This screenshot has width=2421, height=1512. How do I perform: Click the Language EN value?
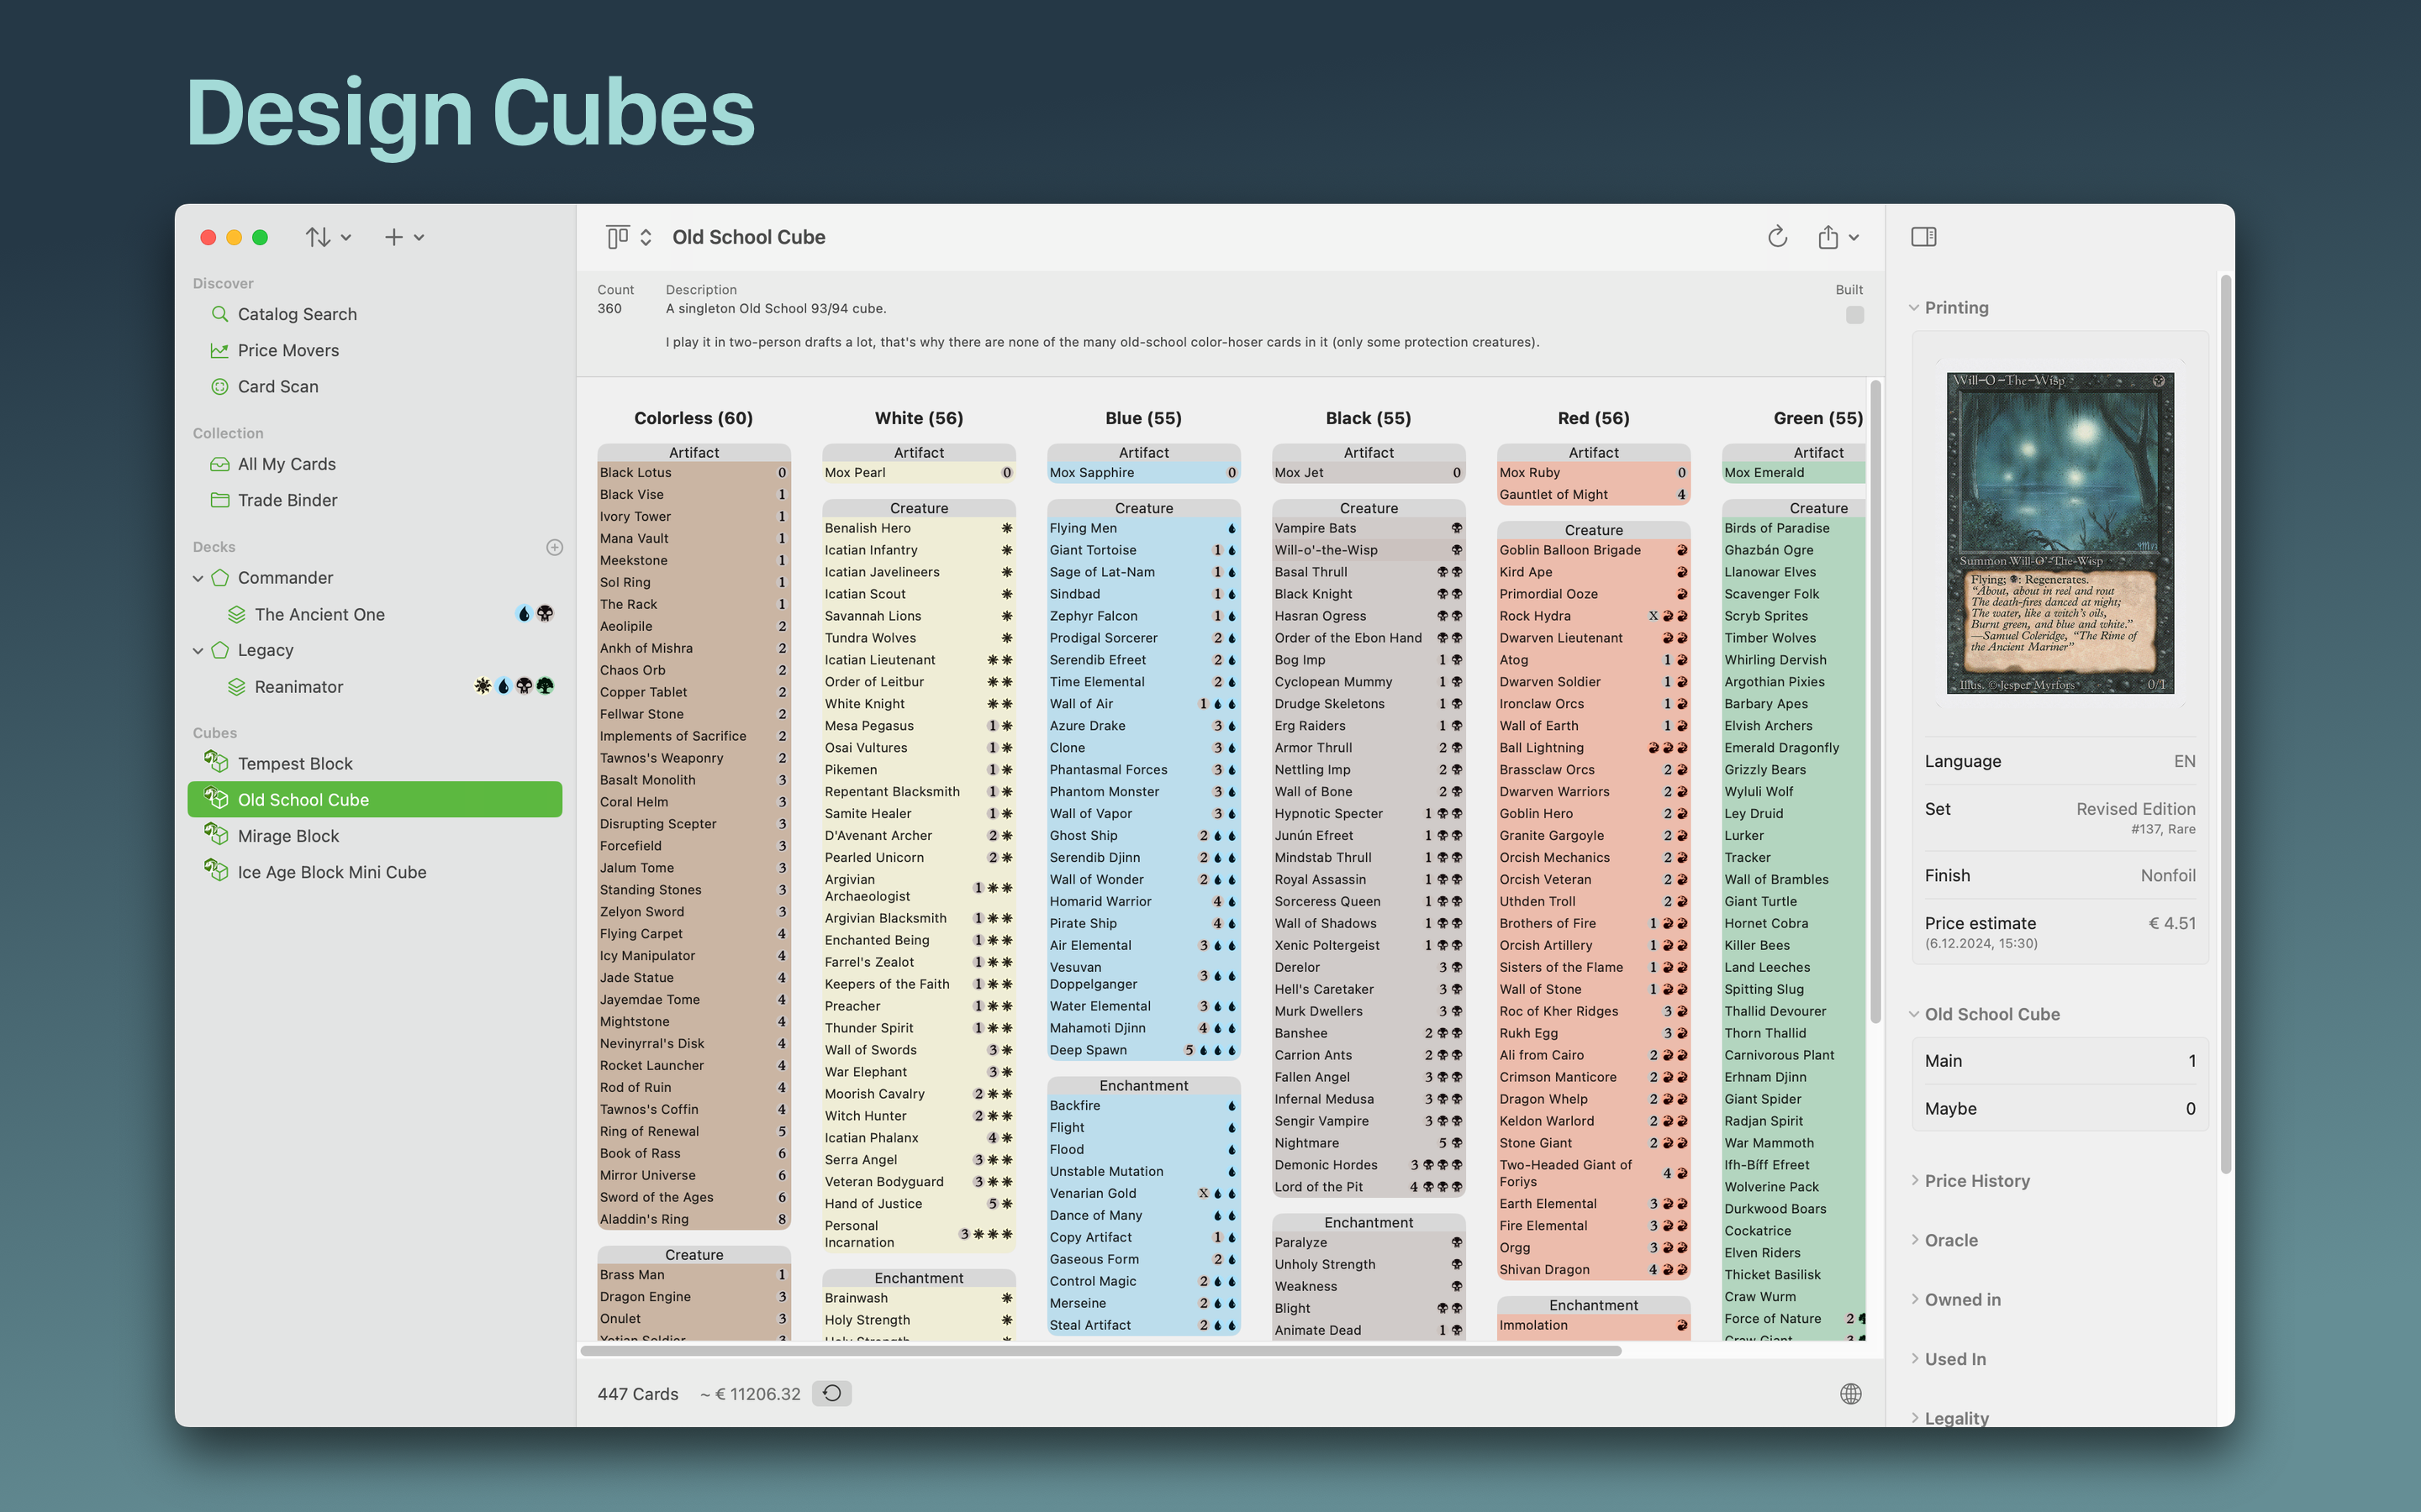tap(2184, 761)
